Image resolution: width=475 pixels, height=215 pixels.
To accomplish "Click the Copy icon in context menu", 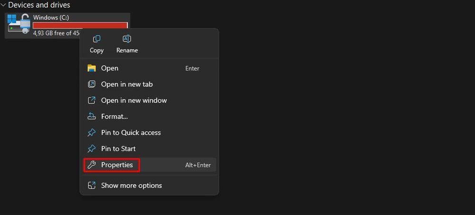I will tap(96, 39).
